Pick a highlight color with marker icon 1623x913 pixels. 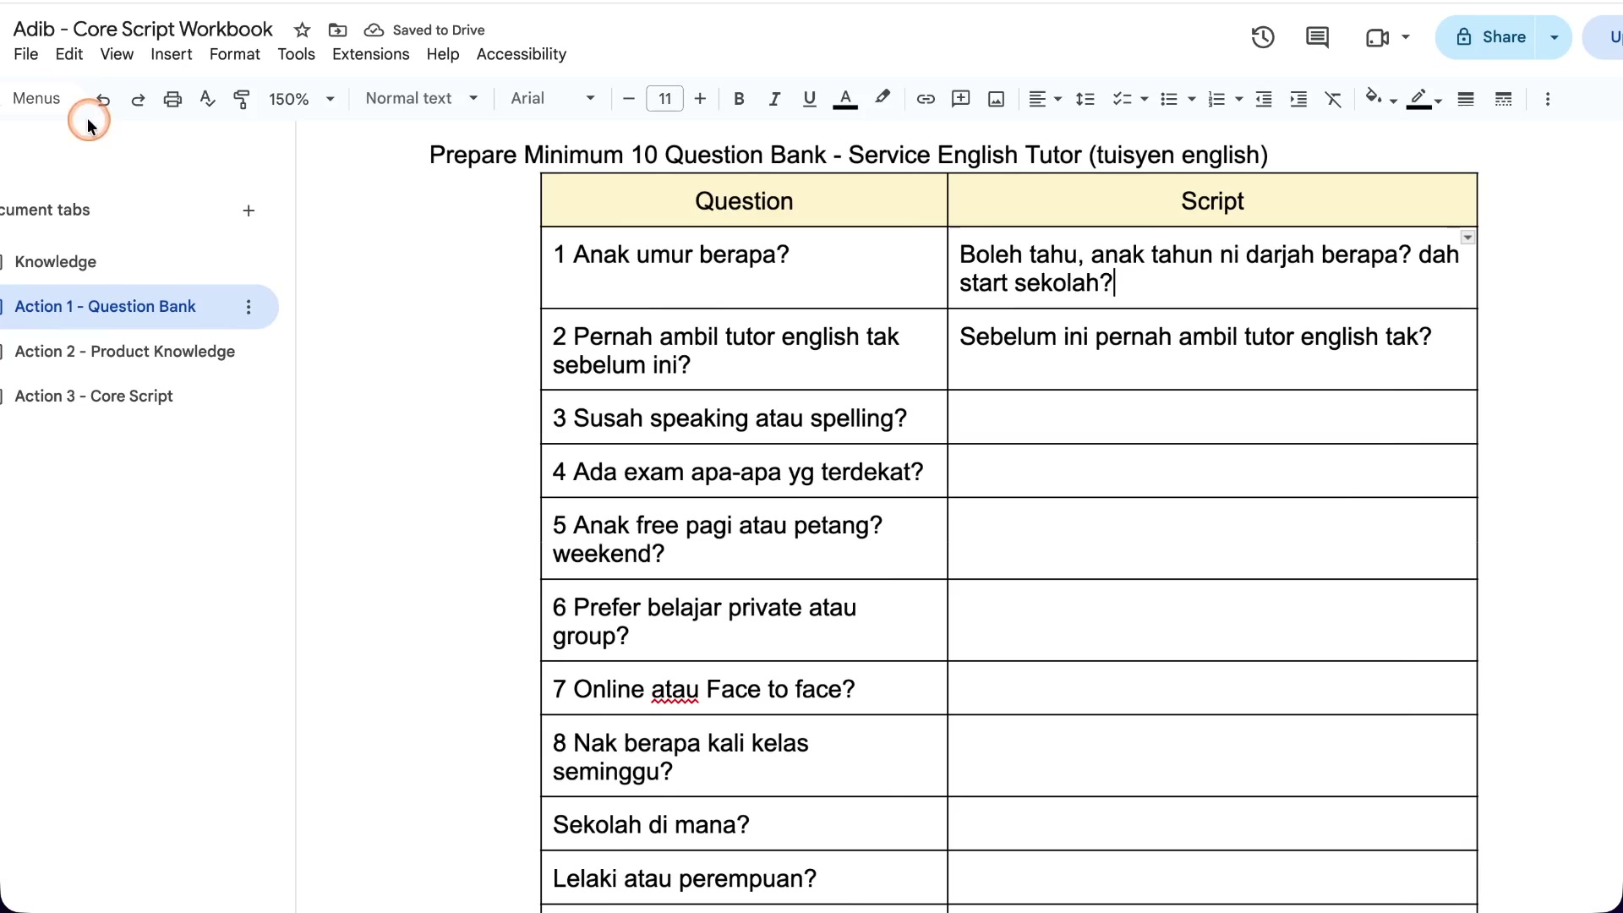(883, 99)
